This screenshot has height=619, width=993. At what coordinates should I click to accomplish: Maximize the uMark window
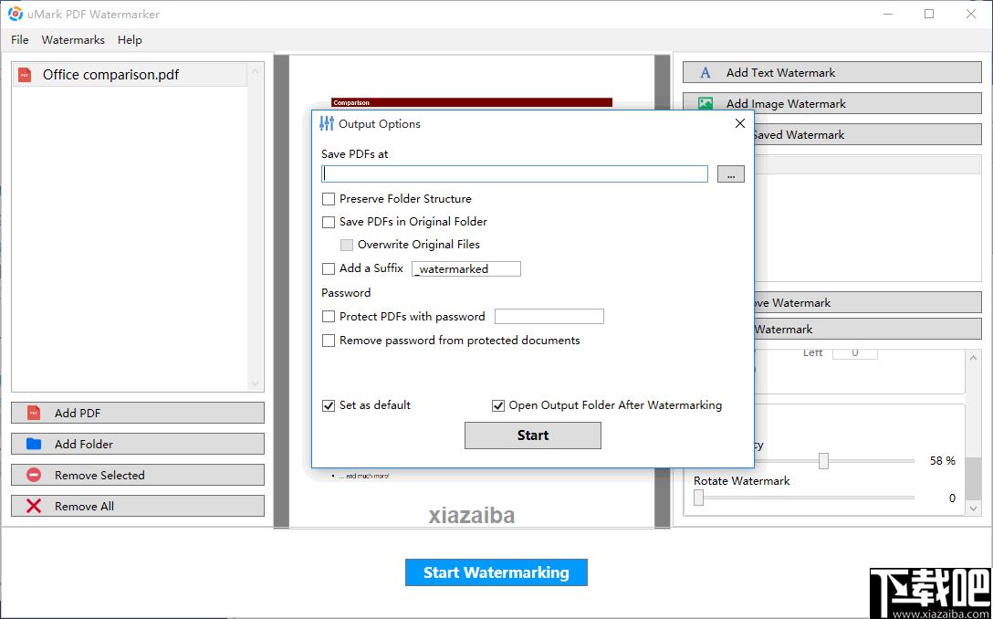point(929,14)
